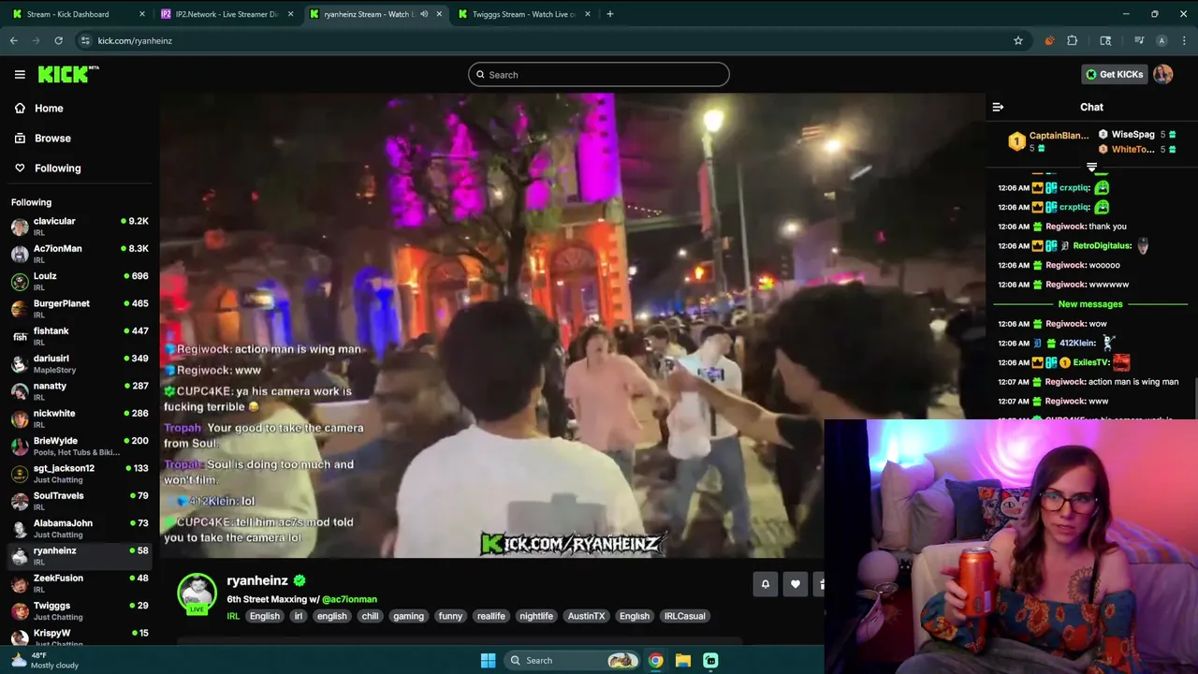Select the reallife tag
Image resolution: width=1198 pixels, height=674 pixels.
tap(490, 616)
